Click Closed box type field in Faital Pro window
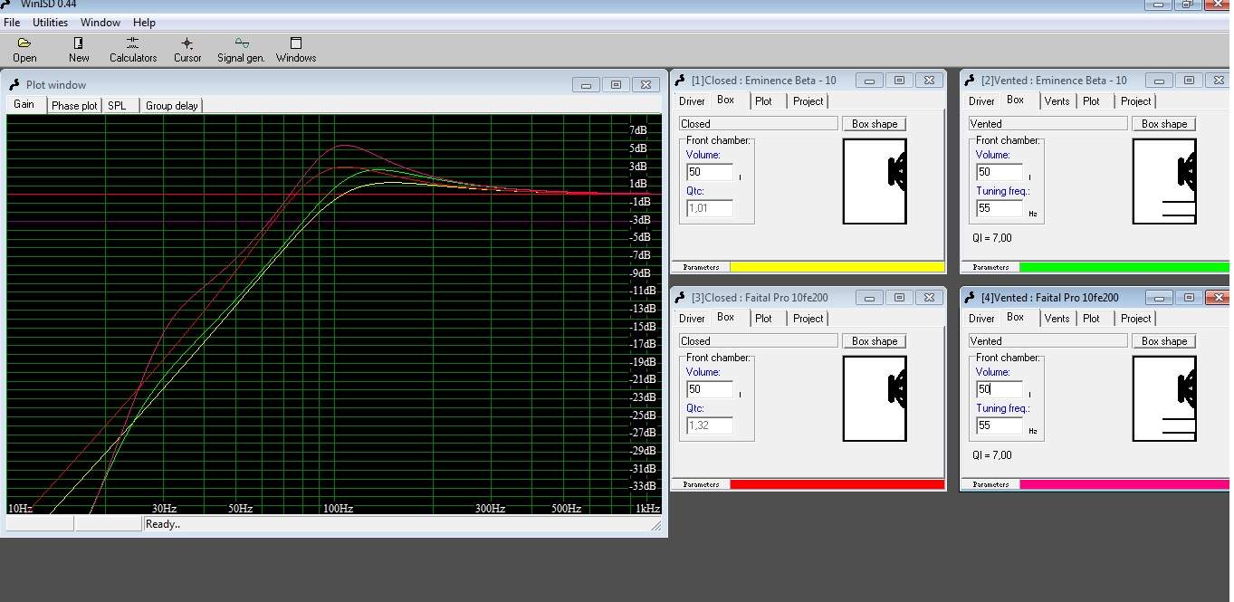The width and height of the screenshot is (1234, 602). tap(759, 341)
